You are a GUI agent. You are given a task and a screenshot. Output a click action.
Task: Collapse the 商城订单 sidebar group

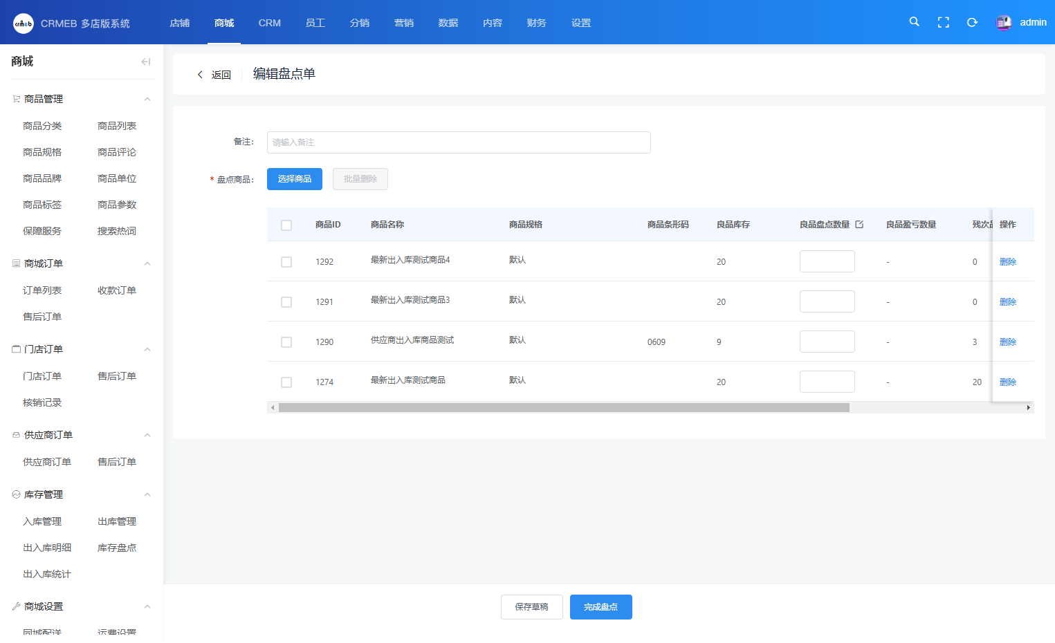click(147, 264)
